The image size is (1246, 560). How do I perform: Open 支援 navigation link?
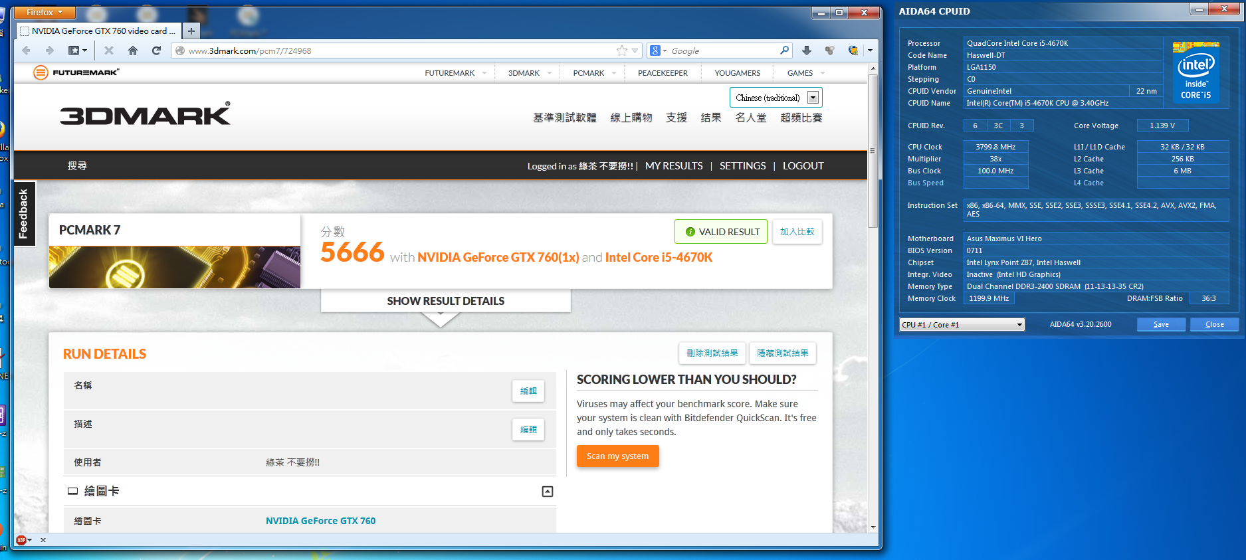(676, 118)
